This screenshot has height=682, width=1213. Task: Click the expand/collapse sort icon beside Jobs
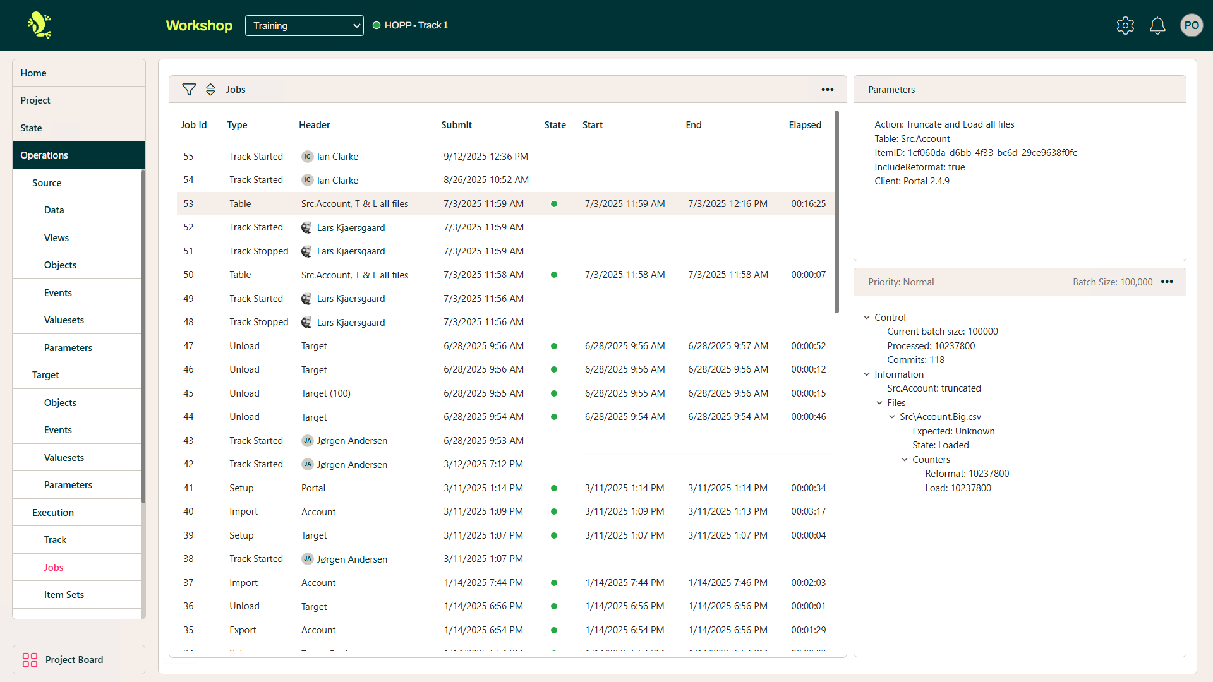pyautogui.click(x=210, y=90)
